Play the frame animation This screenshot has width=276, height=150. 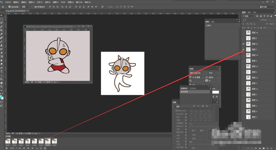click(28, 148)
